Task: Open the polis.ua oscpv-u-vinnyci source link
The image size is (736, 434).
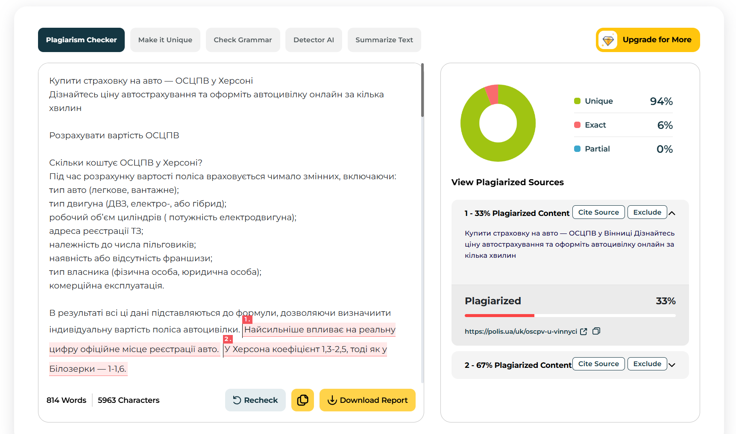Action: pos(521,331)
